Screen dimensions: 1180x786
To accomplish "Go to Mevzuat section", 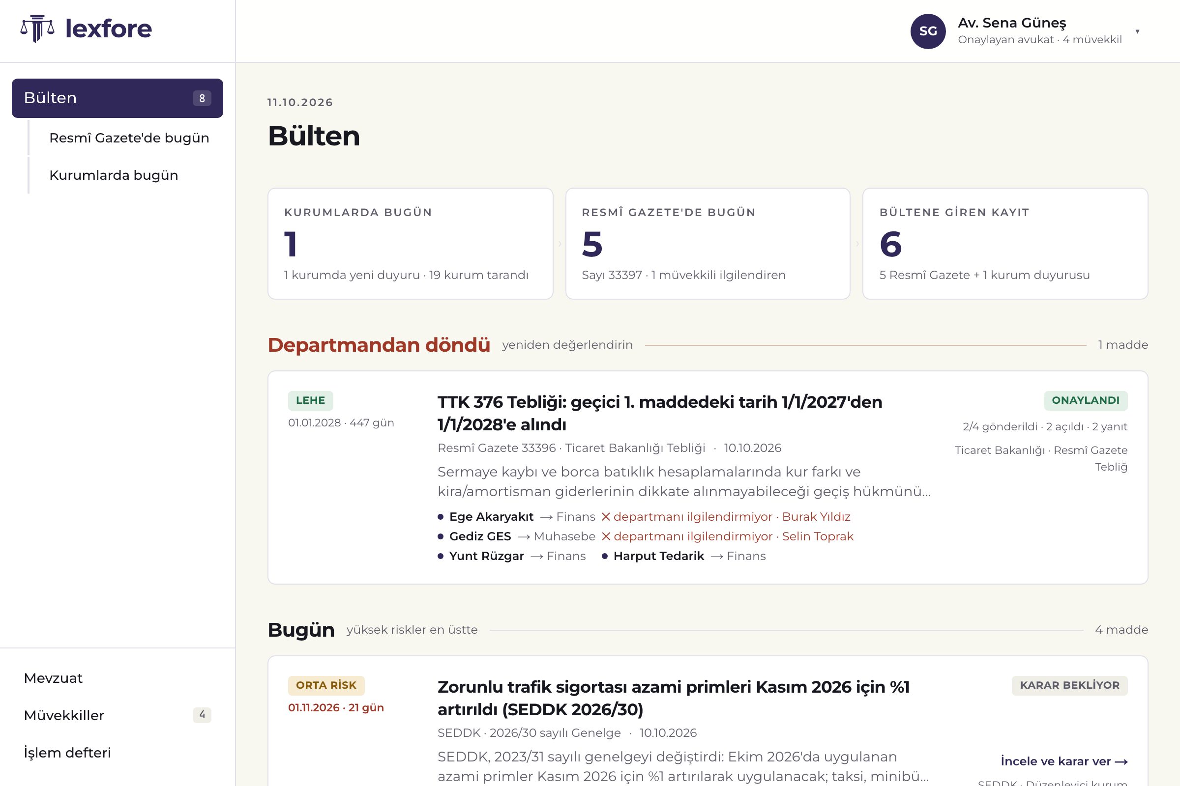I will 53,678.
